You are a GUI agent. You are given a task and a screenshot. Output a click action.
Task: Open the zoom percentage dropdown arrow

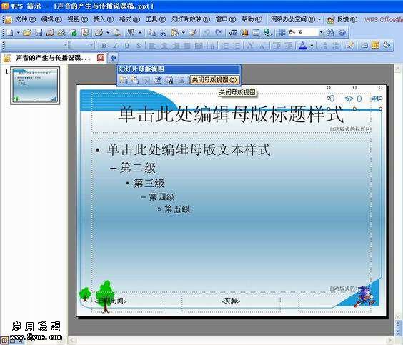321,32
